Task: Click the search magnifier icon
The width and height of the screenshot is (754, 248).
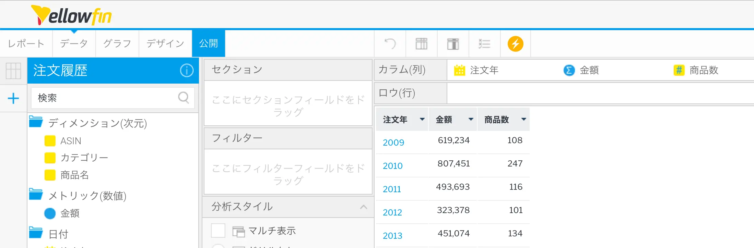Action: coord(184,98)
